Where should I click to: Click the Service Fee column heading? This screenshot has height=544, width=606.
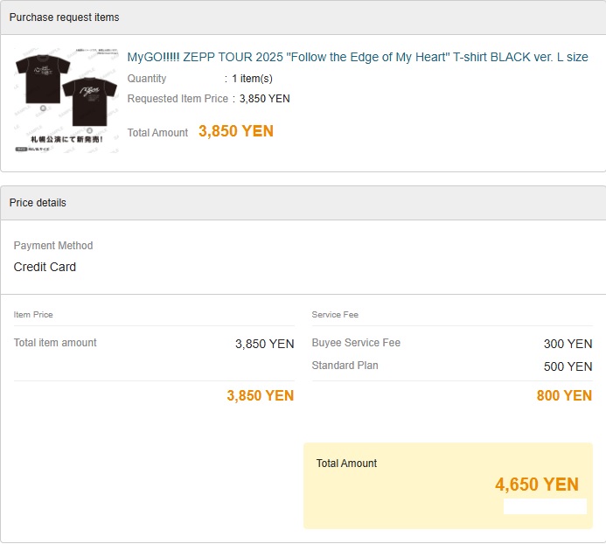point(335,314)
